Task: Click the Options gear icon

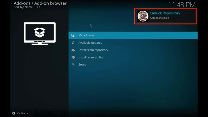Action: (14, 113)
